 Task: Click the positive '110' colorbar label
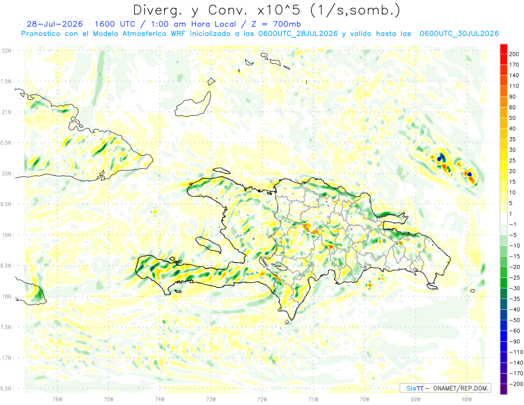(x=514, y=86)
